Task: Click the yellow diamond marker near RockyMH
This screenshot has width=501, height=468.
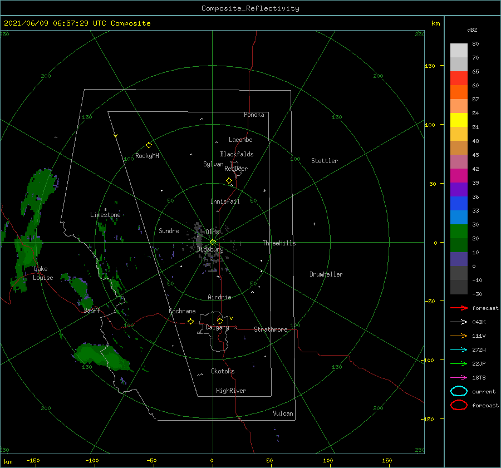Action: [149, 145]
